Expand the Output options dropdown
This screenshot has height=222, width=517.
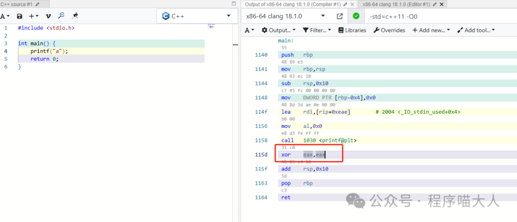pos(278,30)
